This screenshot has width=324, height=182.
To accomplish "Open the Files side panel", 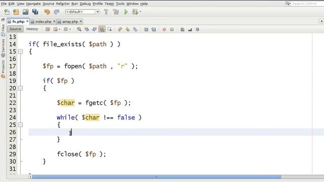I will click(3, 30).
